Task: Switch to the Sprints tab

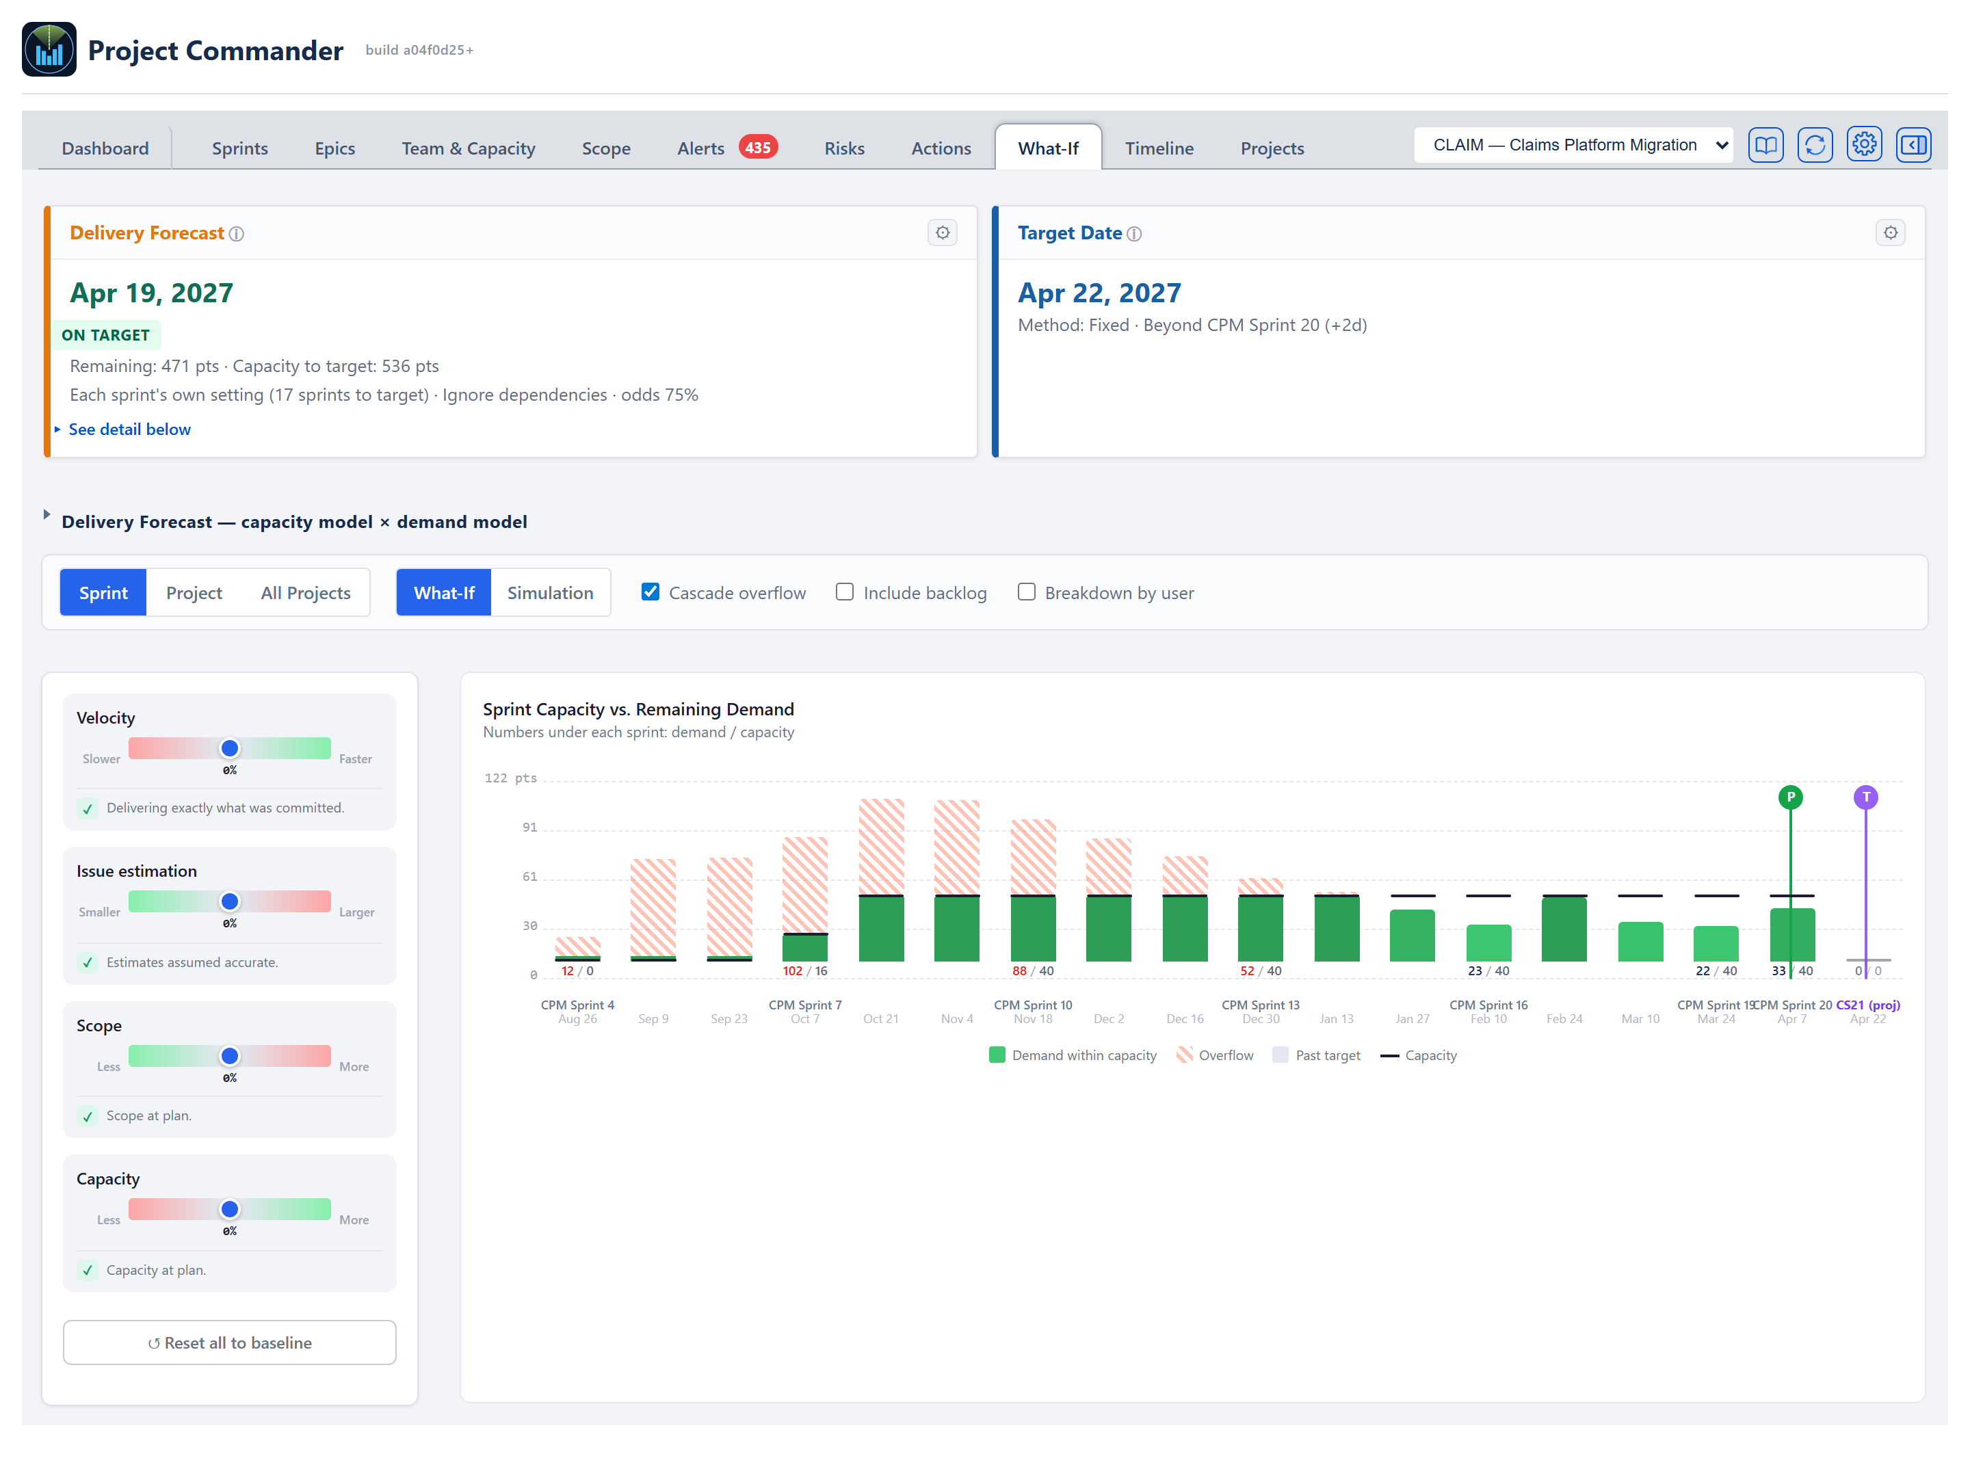Action: tap(239, 148)
